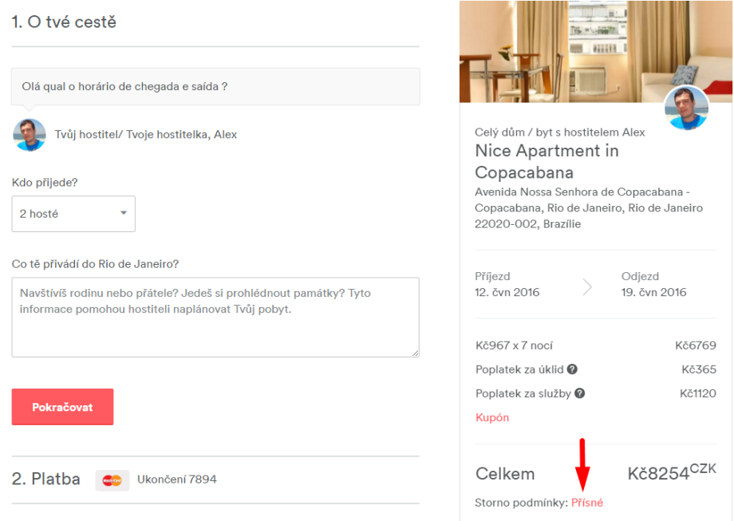
Task: Click the trip purpose text area
Action: [215, 317]
